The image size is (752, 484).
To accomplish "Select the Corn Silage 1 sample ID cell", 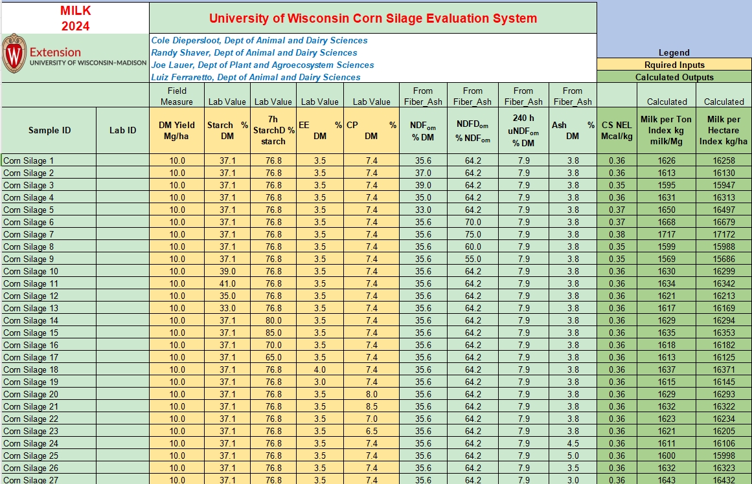I will click(49, 160).
